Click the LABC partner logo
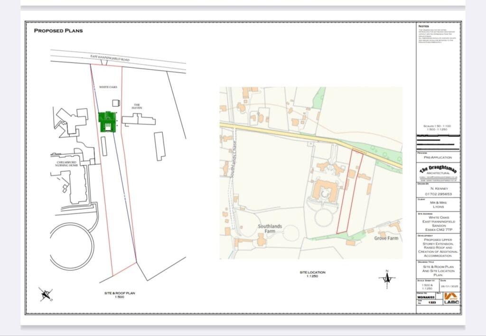Image resolution: width=486 pixels, height=336 pixels. click(x=451, y=298)
